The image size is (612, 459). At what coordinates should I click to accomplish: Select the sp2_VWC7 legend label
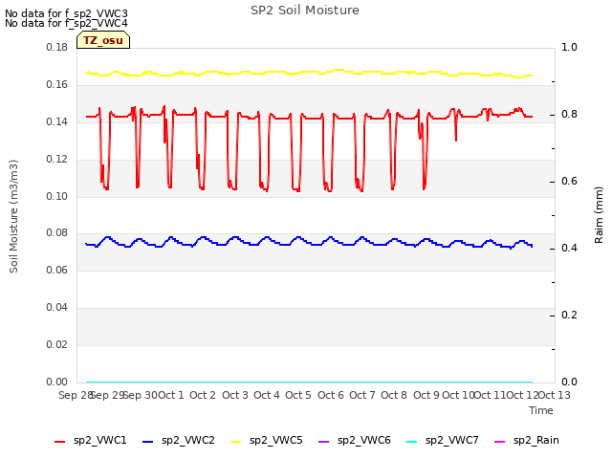(452, 441)
